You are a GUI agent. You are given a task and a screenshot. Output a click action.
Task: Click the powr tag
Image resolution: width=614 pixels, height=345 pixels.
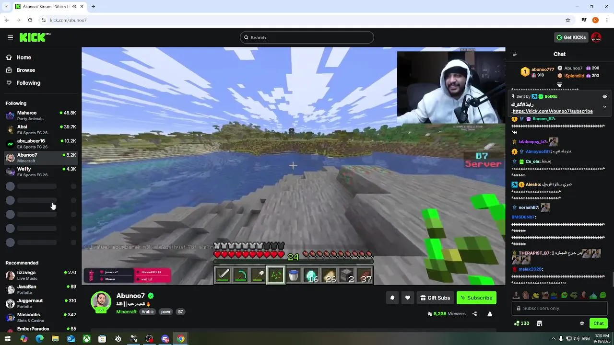[x=165, y=311]
